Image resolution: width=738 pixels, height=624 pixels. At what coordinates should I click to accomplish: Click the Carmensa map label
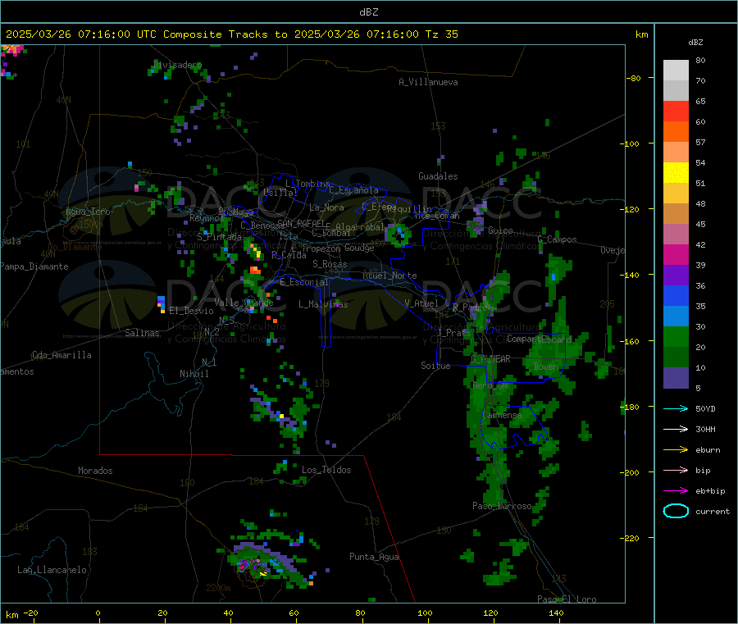502,415
